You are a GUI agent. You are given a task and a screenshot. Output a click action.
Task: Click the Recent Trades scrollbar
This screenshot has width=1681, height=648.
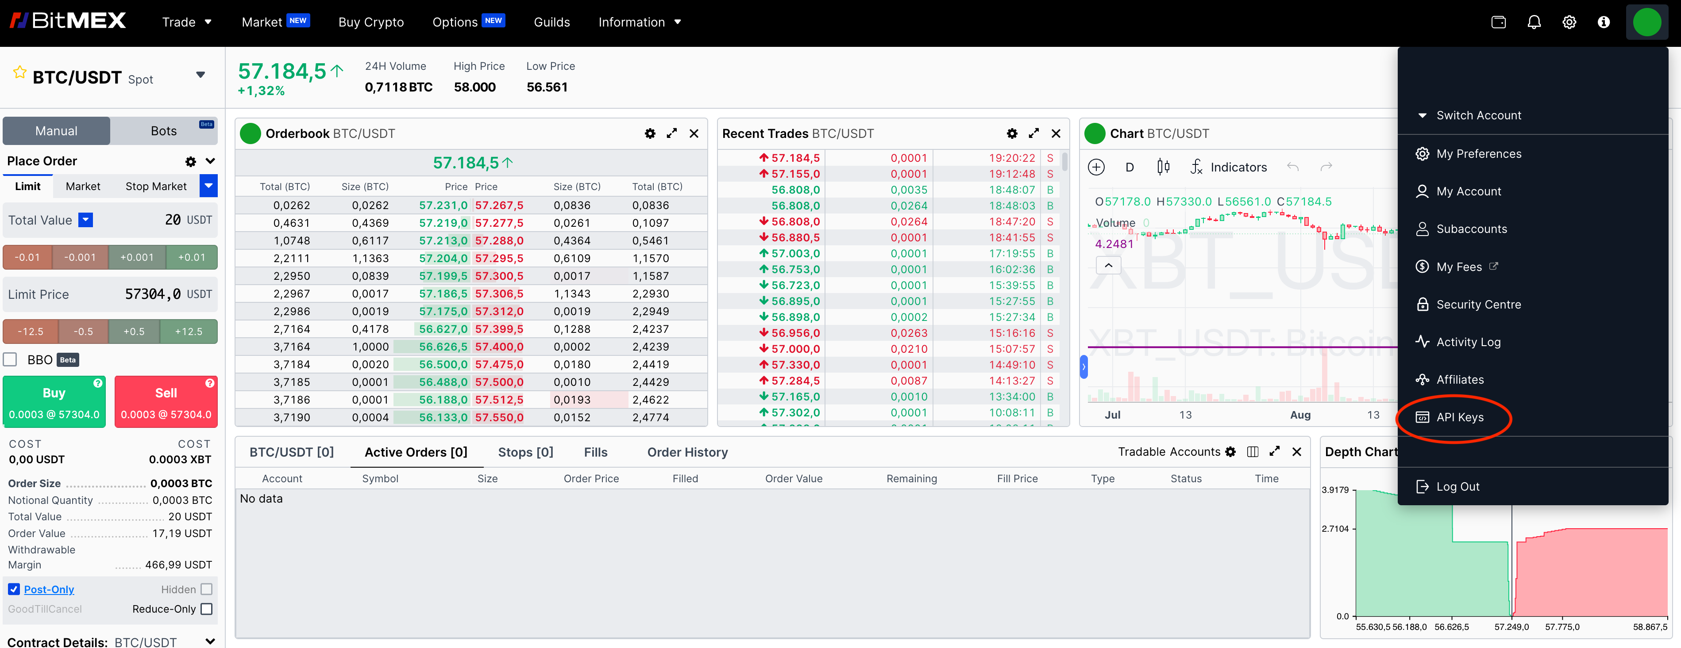tap(1064, 161)
